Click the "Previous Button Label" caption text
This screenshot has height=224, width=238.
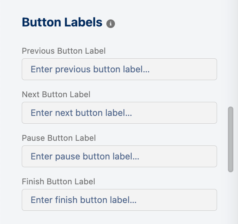point(64,51)
